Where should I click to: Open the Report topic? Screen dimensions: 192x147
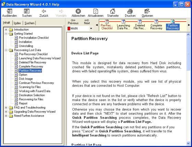click(23, 103)
